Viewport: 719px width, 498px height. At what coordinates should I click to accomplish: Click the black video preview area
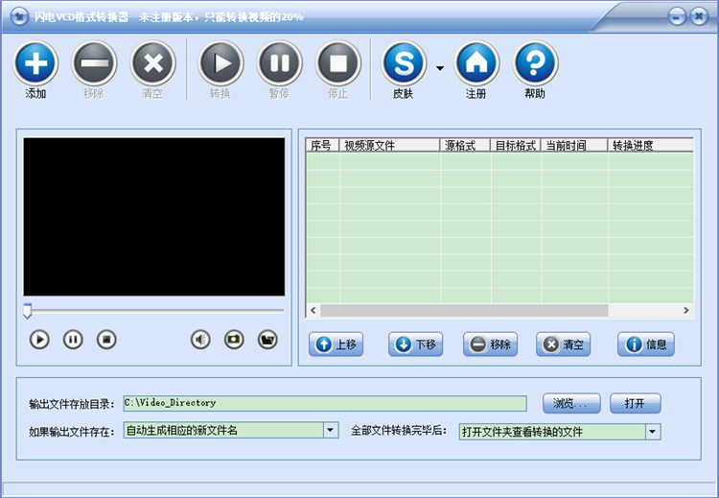coord(154,217)
